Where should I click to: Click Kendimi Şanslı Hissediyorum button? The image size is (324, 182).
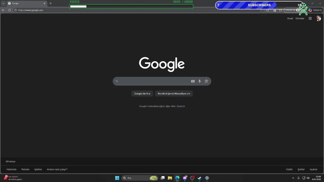tap(174, 94)
